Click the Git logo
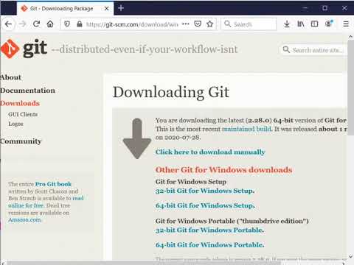This screenshot has width=354, height=265. coord(24,49)
